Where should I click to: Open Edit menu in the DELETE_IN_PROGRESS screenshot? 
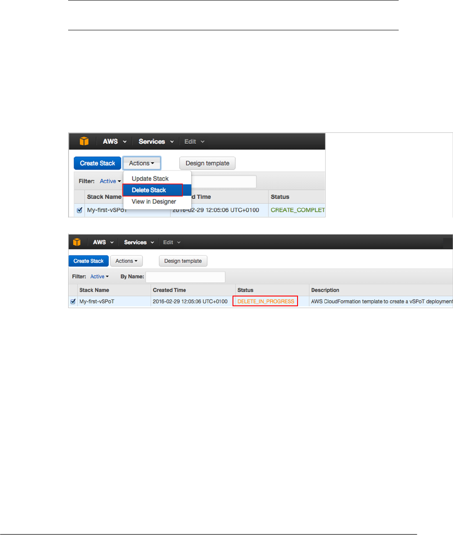click(x=172, y=242)
